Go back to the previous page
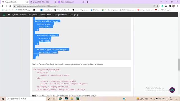Viewport: 180px width, 101px height. (3, 6)
